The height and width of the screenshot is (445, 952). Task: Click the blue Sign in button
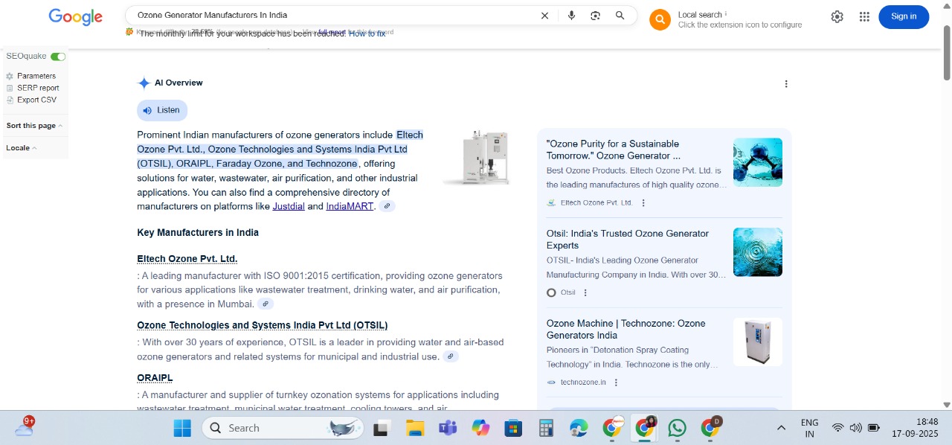pos(904,16)
